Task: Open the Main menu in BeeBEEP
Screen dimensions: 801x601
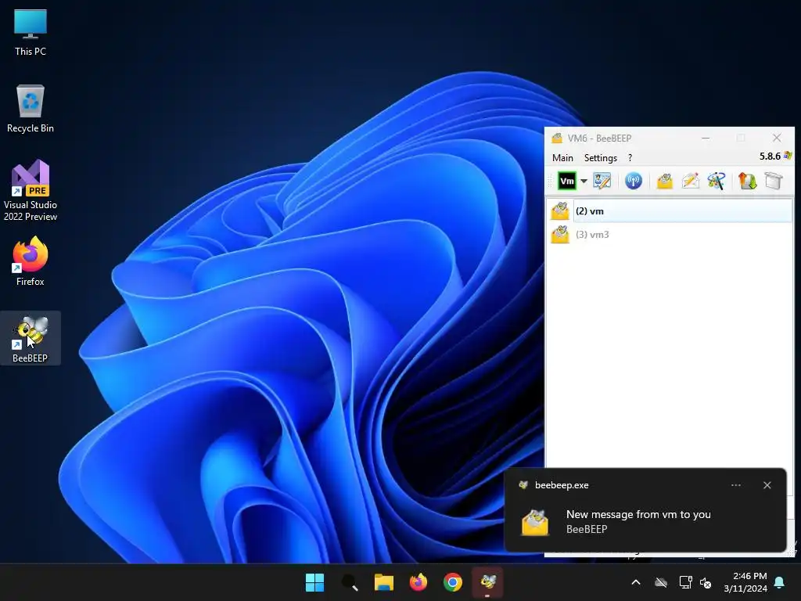Action: (x=562, y=158)
